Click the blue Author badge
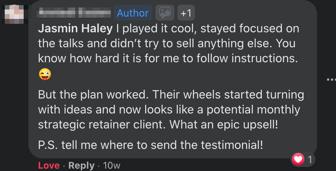This screenshot has height=171, width=336. (133, 13)
